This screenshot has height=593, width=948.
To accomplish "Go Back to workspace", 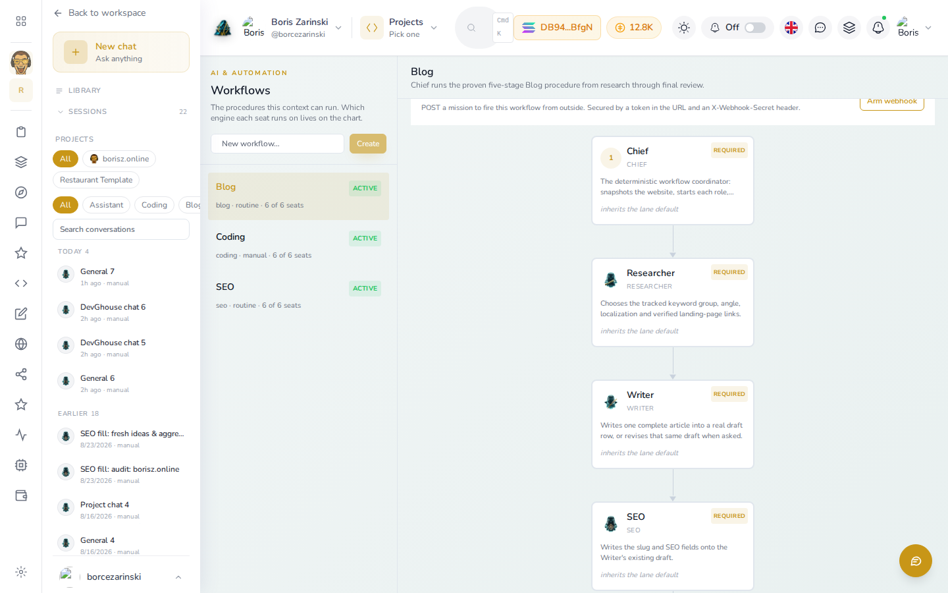I will [100, 13].
